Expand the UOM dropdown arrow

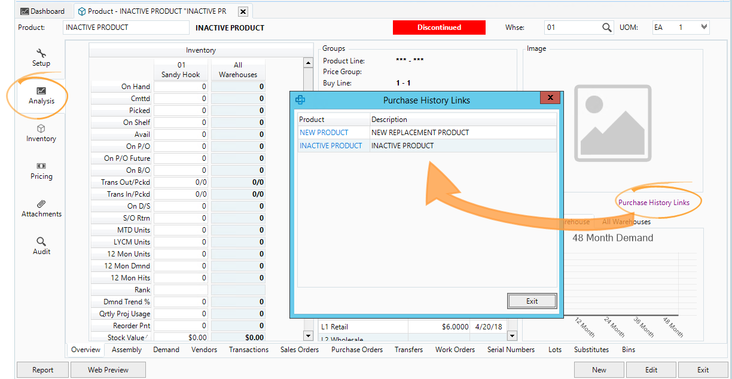point(704,27)
